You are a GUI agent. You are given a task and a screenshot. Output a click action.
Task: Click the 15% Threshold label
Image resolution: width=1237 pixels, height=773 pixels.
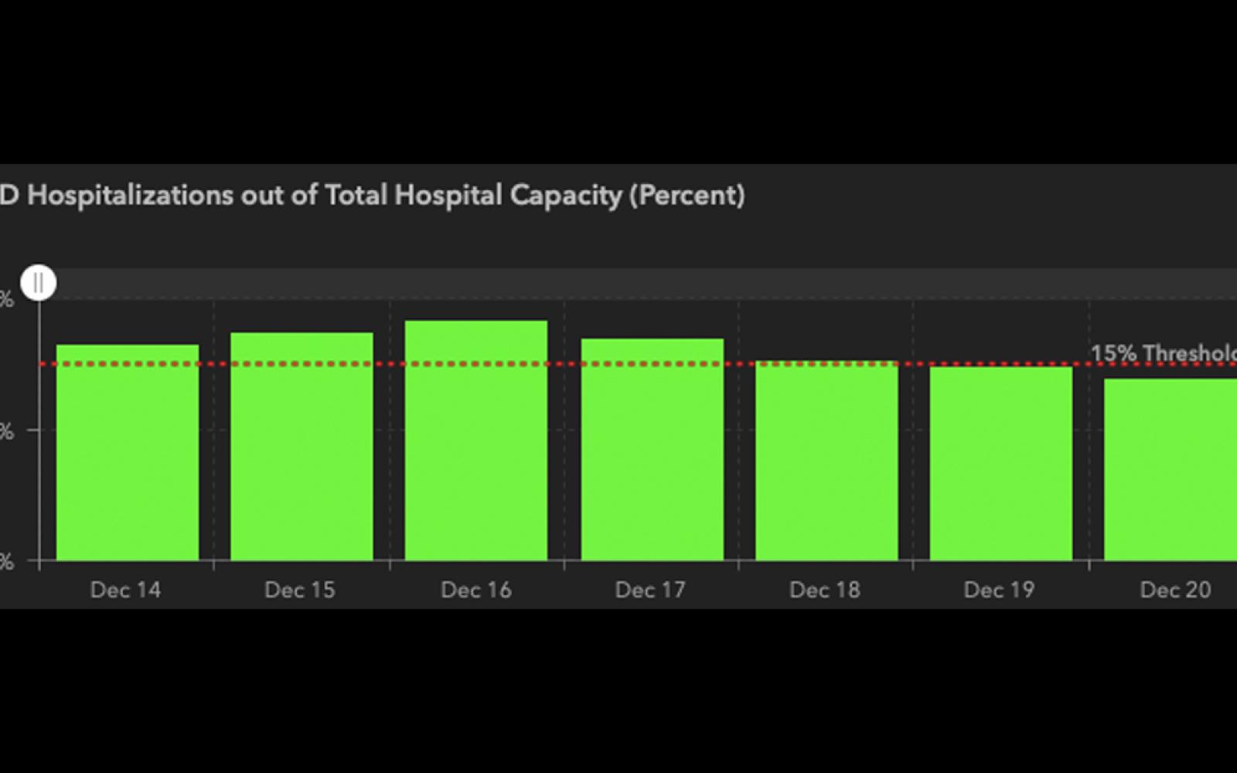1164,353
